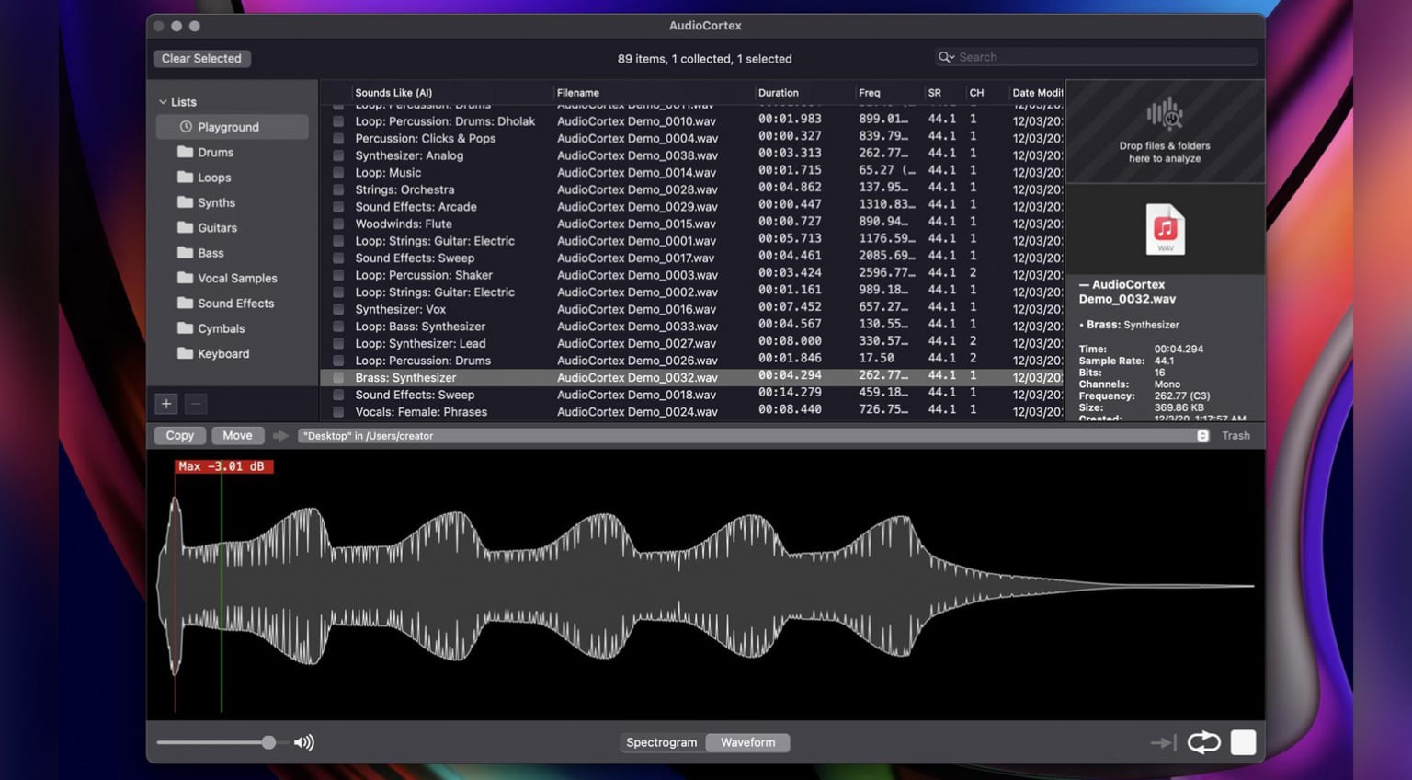Click the WAV file icon in info panel

pyautogui.click(x=1165, y=229)
